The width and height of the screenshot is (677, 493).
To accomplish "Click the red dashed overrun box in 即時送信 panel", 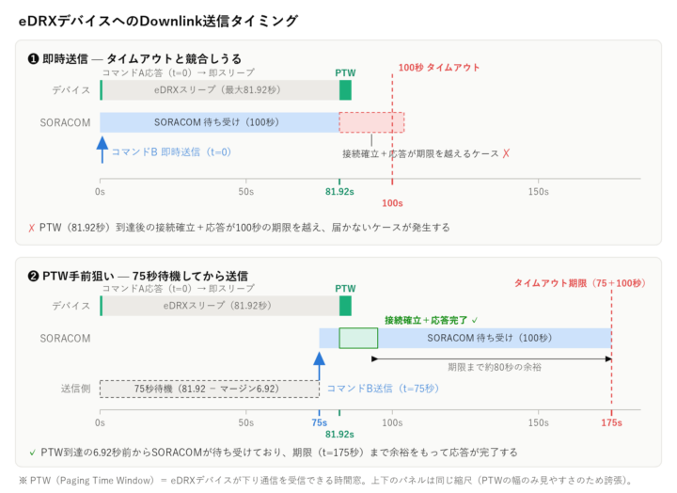I will click(371, 122).
